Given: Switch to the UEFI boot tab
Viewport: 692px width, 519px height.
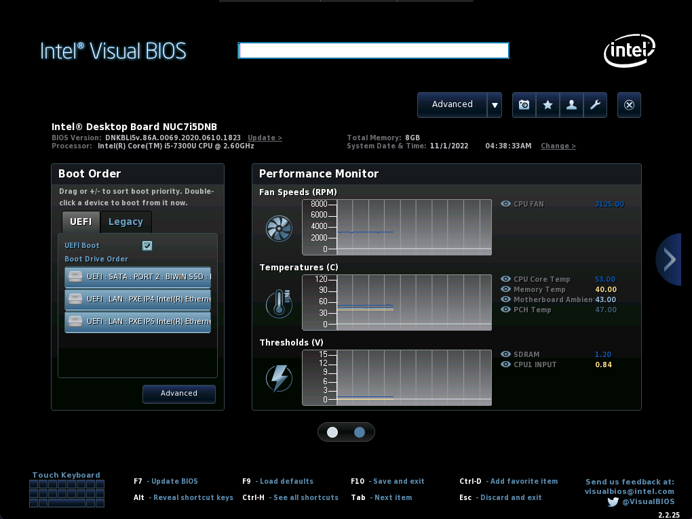Looking at the screenshot, I should [81, 222].
